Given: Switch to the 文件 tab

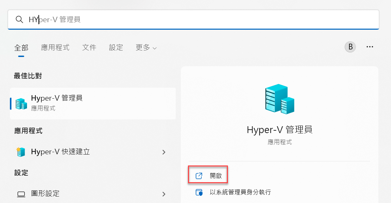Looking at the screenshot, I should (89, 47).
